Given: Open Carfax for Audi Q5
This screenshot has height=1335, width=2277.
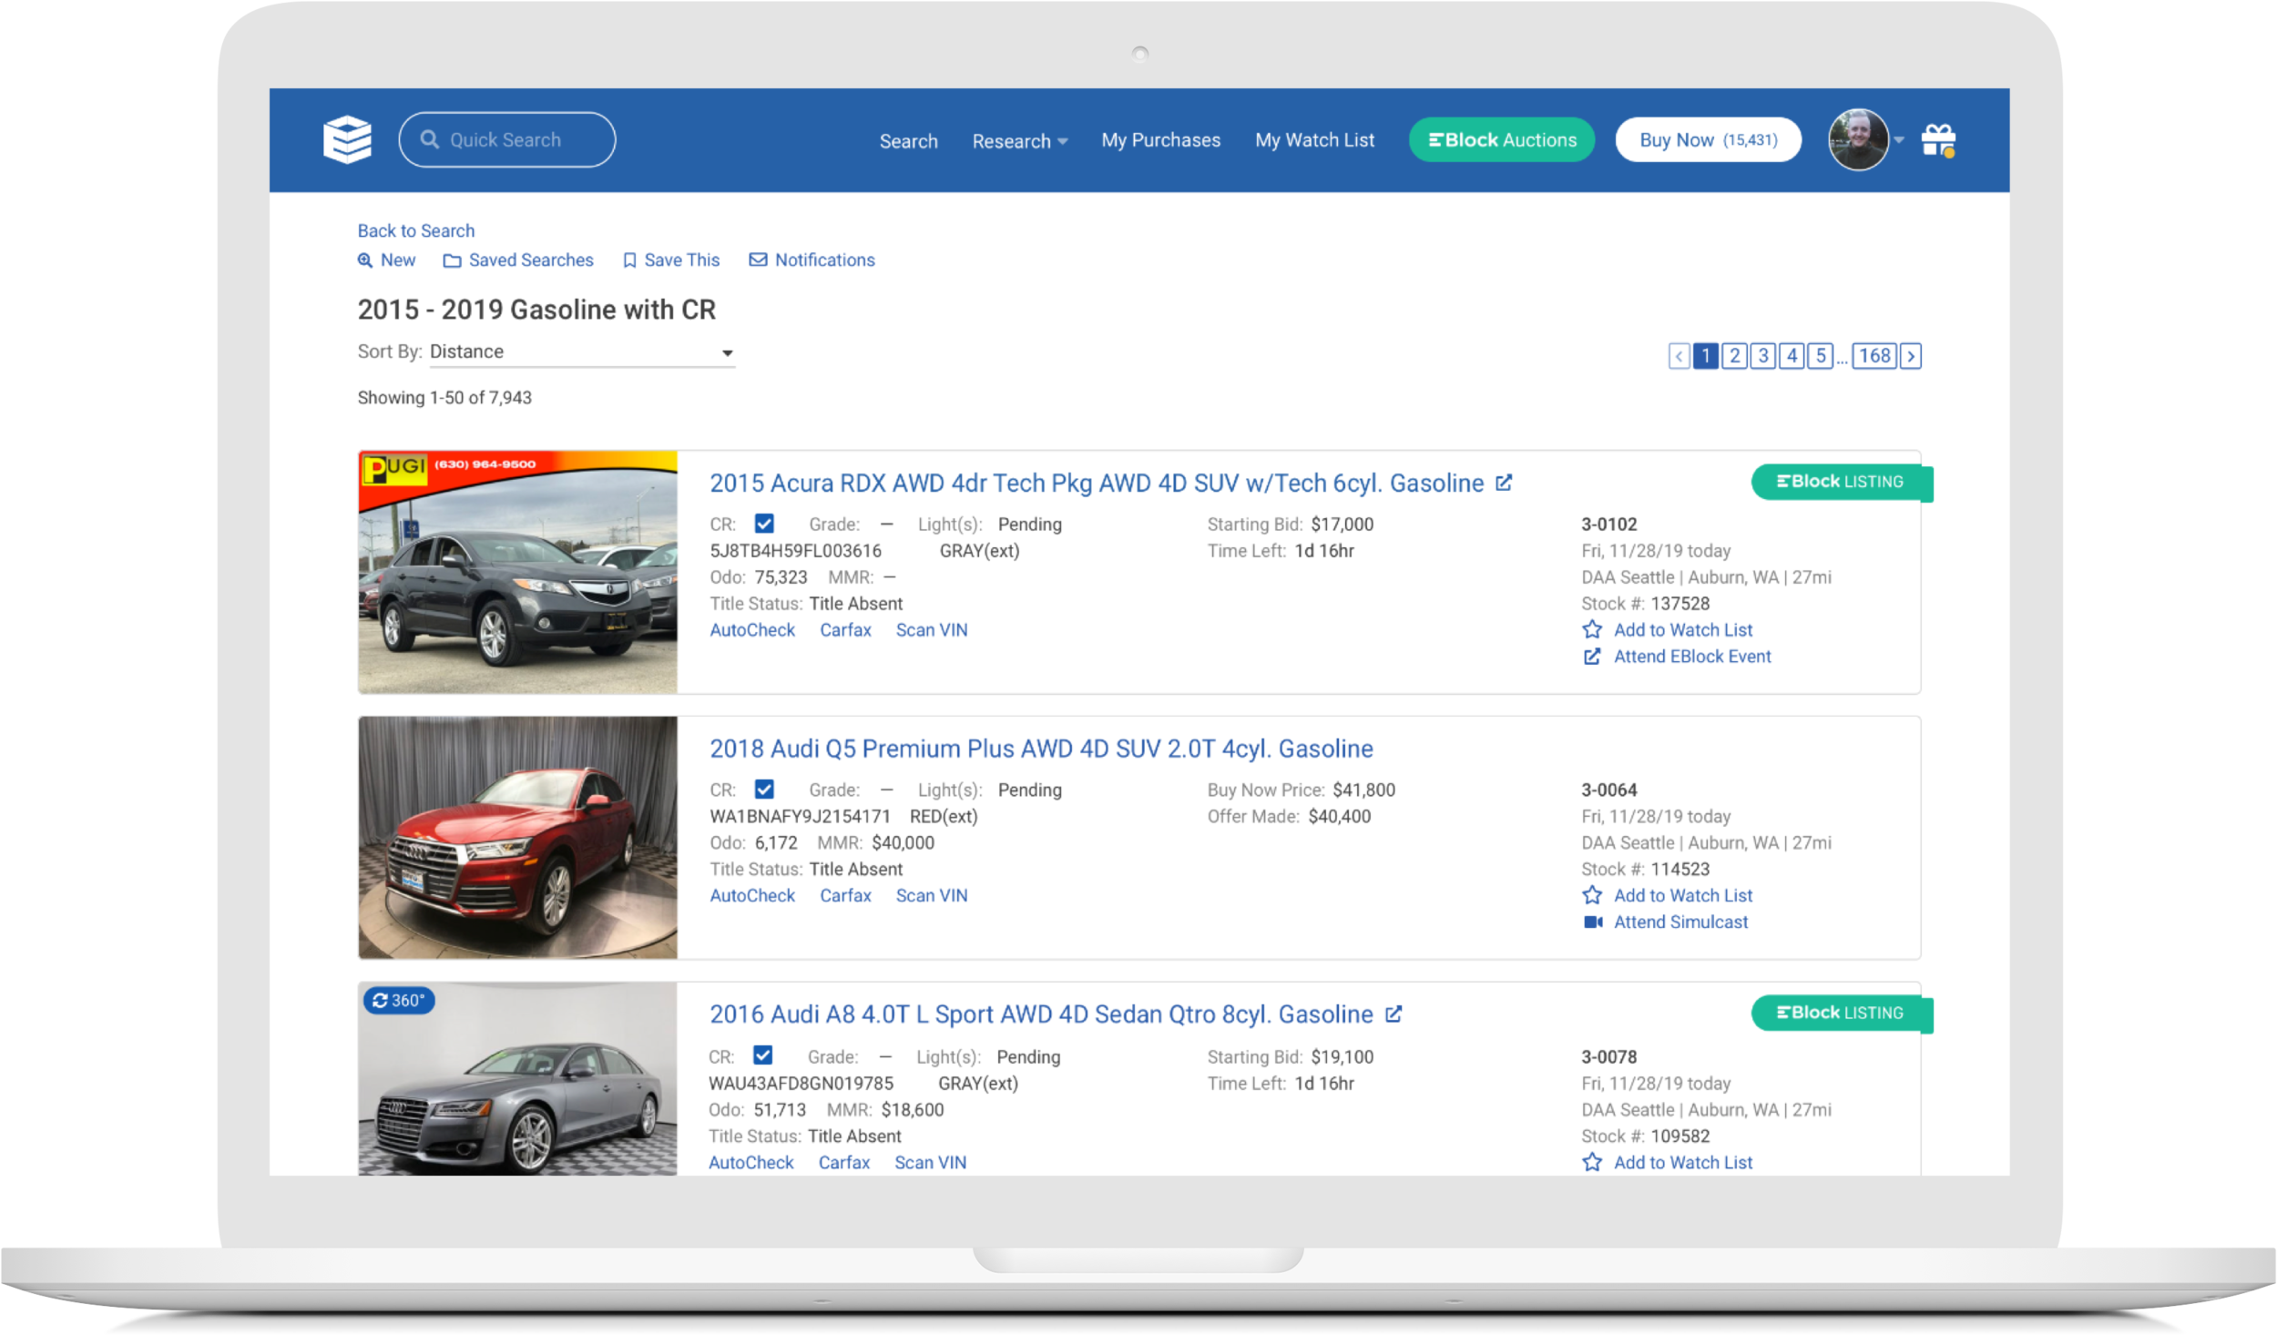Looking at the screenshot, I should (845, 896).
